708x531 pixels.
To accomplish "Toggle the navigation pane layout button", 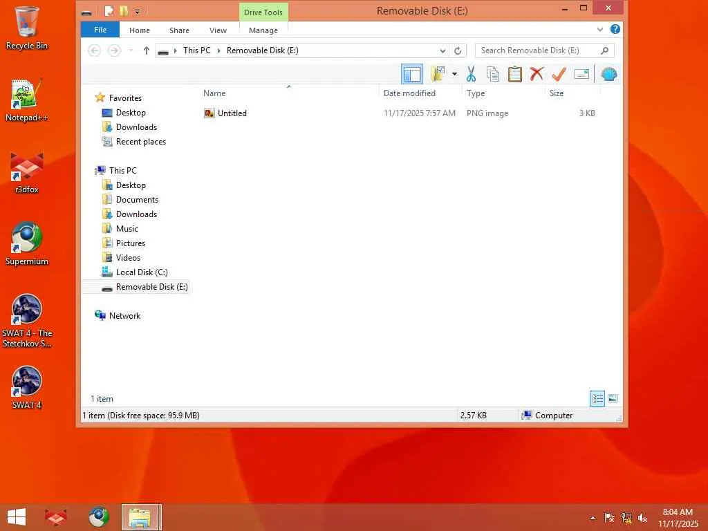I will (412, 74).
